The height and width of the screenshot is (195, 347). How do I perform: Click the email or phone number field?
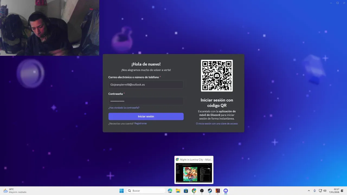[x=146, y=84]
